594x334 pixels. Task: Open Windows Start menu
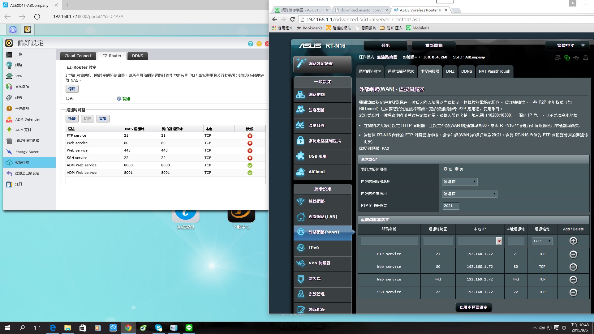pyautogui.click(x=7, y=328)
